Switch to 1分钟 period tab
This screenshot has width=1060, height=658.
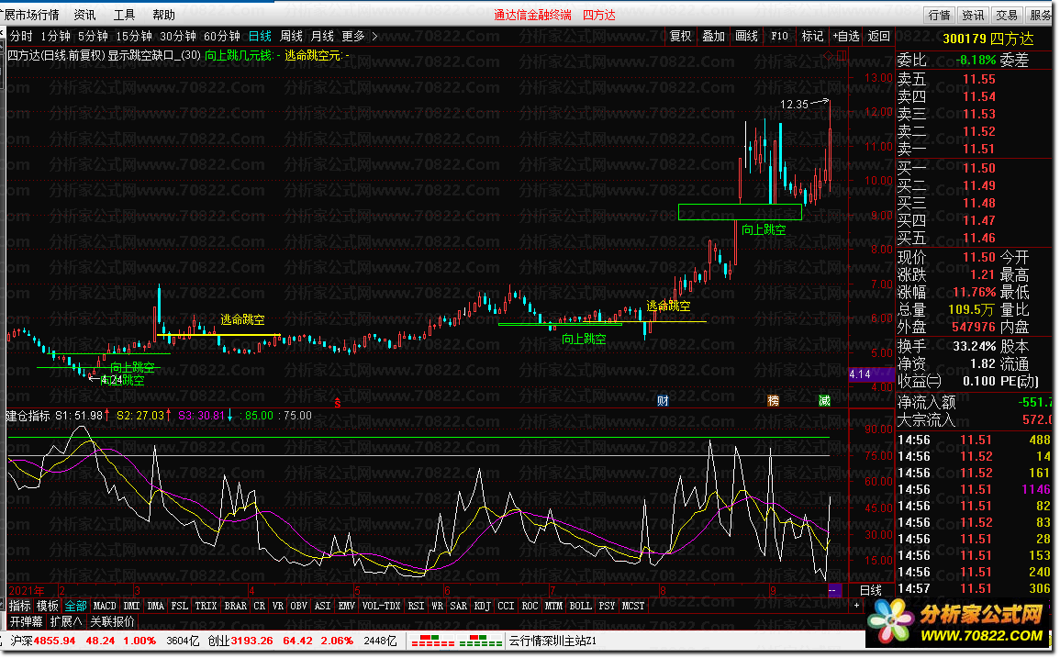(x=55, y=37)
